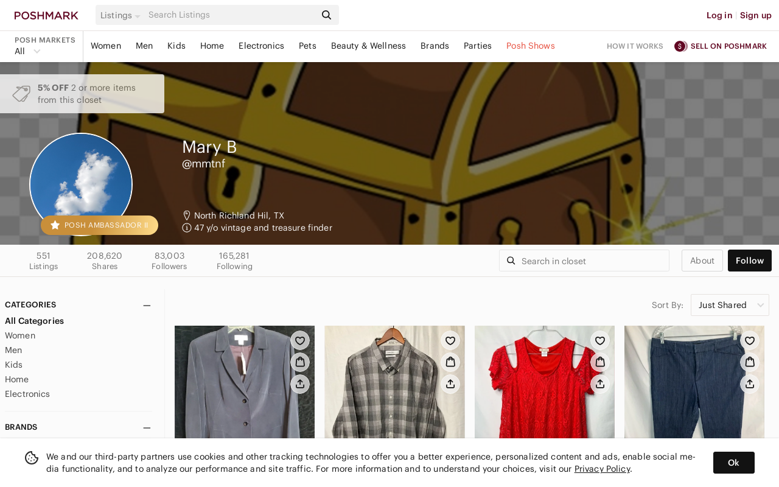Filter closet by Men category
This screenshot has width=779, height=487.
coord(13,350)
